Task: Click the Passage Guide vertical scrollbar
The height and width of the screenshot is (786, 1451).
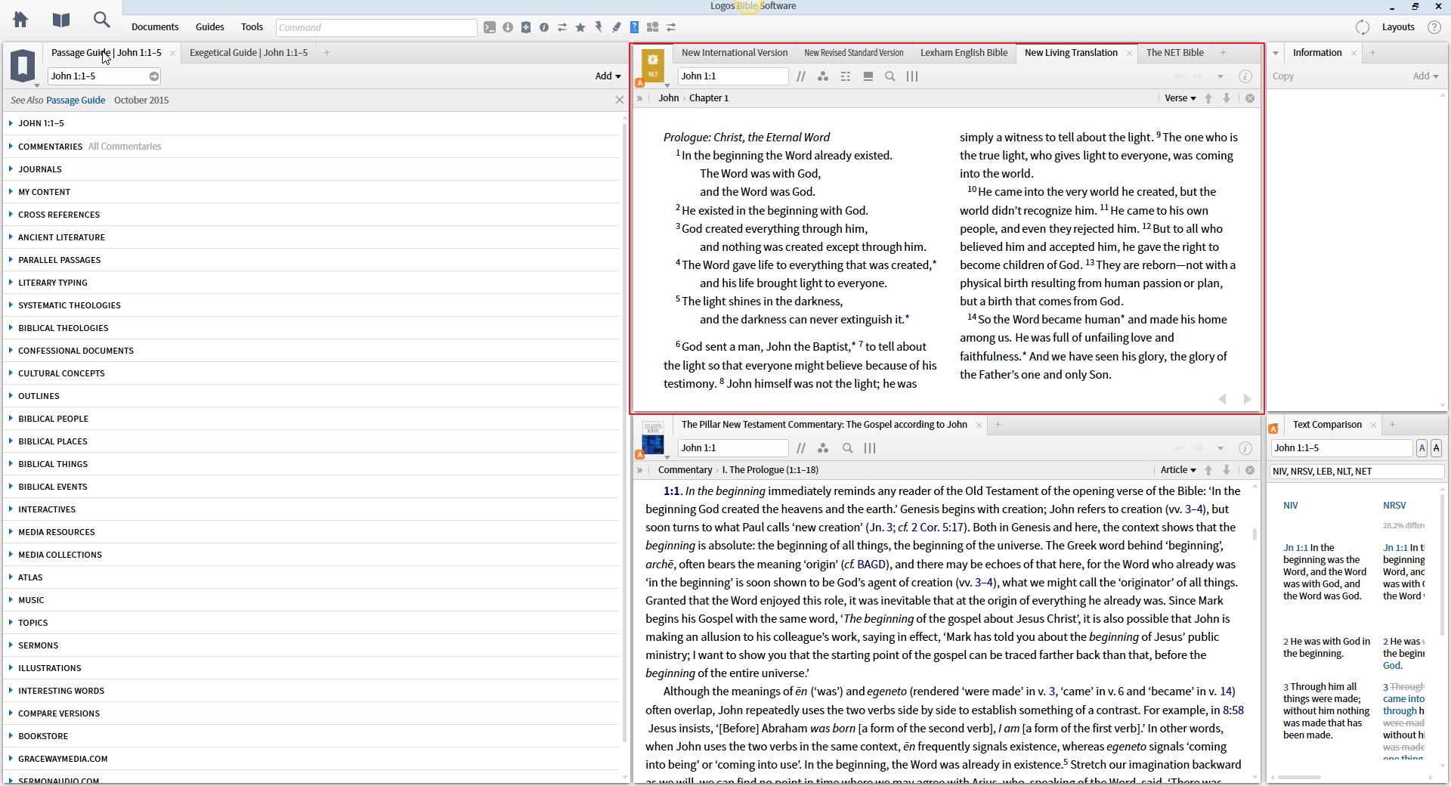Action: coord(624,431)
